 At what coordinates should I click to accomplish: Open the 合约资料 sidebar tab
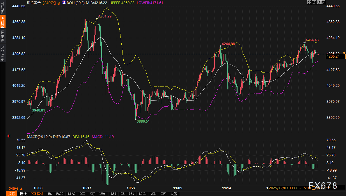tap(3, 53)
